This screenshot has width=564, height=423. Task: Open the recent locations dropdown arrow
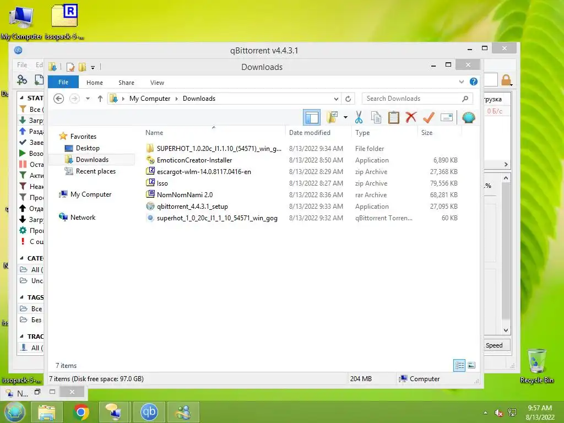point(88,99)
